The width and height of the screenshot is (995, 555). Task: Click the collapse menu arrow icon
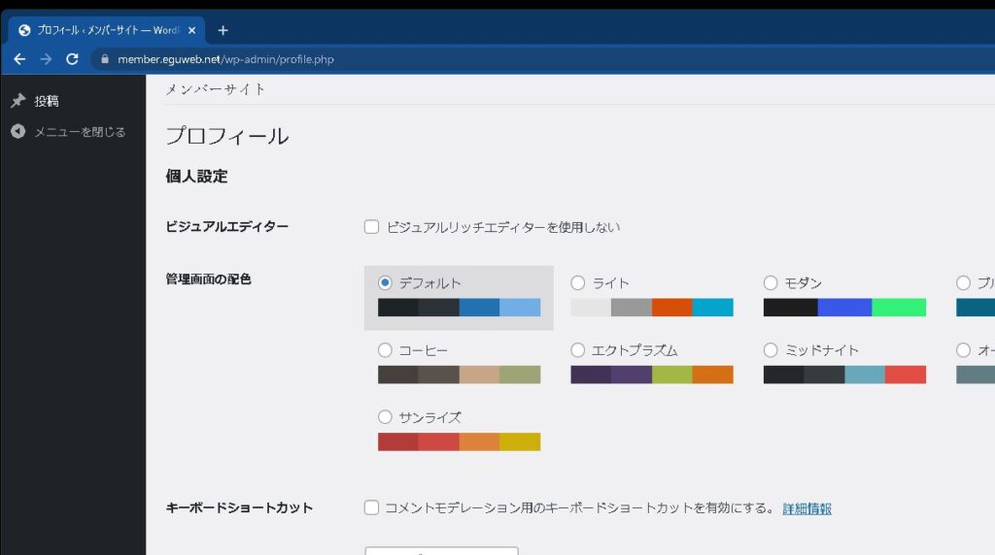point(17,132)
